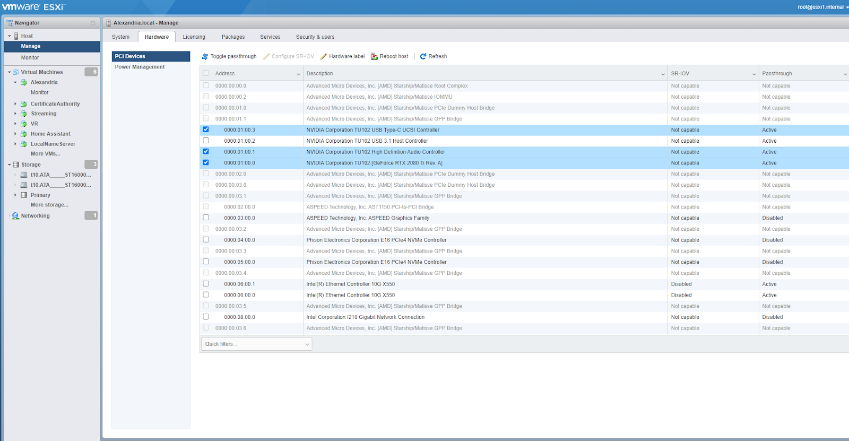Switch to the Services tab
The height and width of the screenshot is (441, 849).
pyautogui.click(x=270, y=37)
